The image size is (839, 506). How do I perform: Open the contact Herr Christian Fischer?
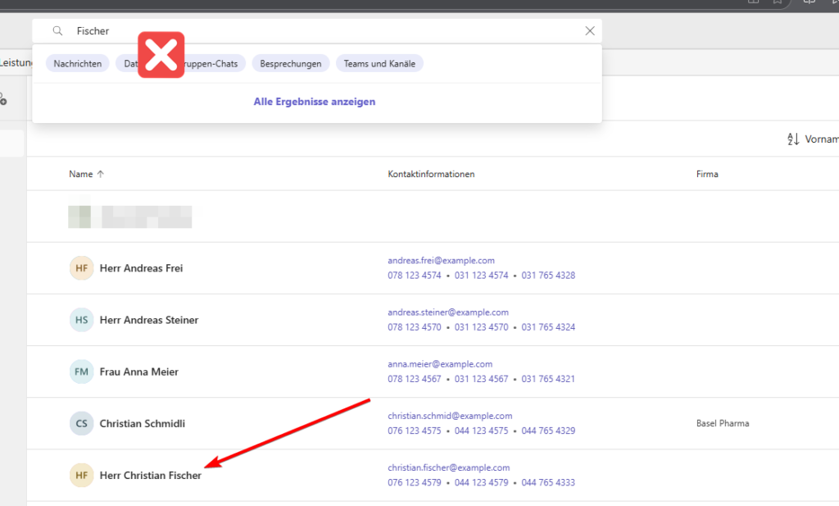151,476
